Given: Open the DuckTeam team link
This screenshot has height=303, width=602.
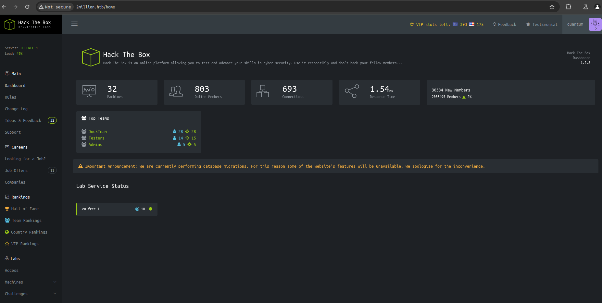Looking at the screenshot, I should click(97, 131).
